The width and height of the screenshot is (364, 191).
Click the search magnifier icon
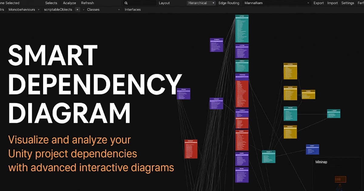click(126, 3)
